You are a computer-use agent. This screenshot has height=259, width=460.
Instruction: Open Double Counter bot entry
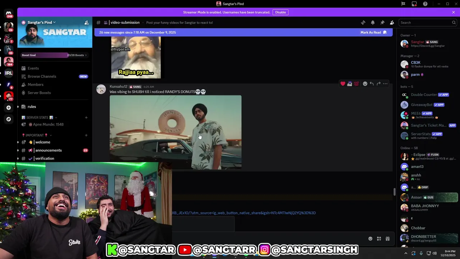click(x=429, y=95)
